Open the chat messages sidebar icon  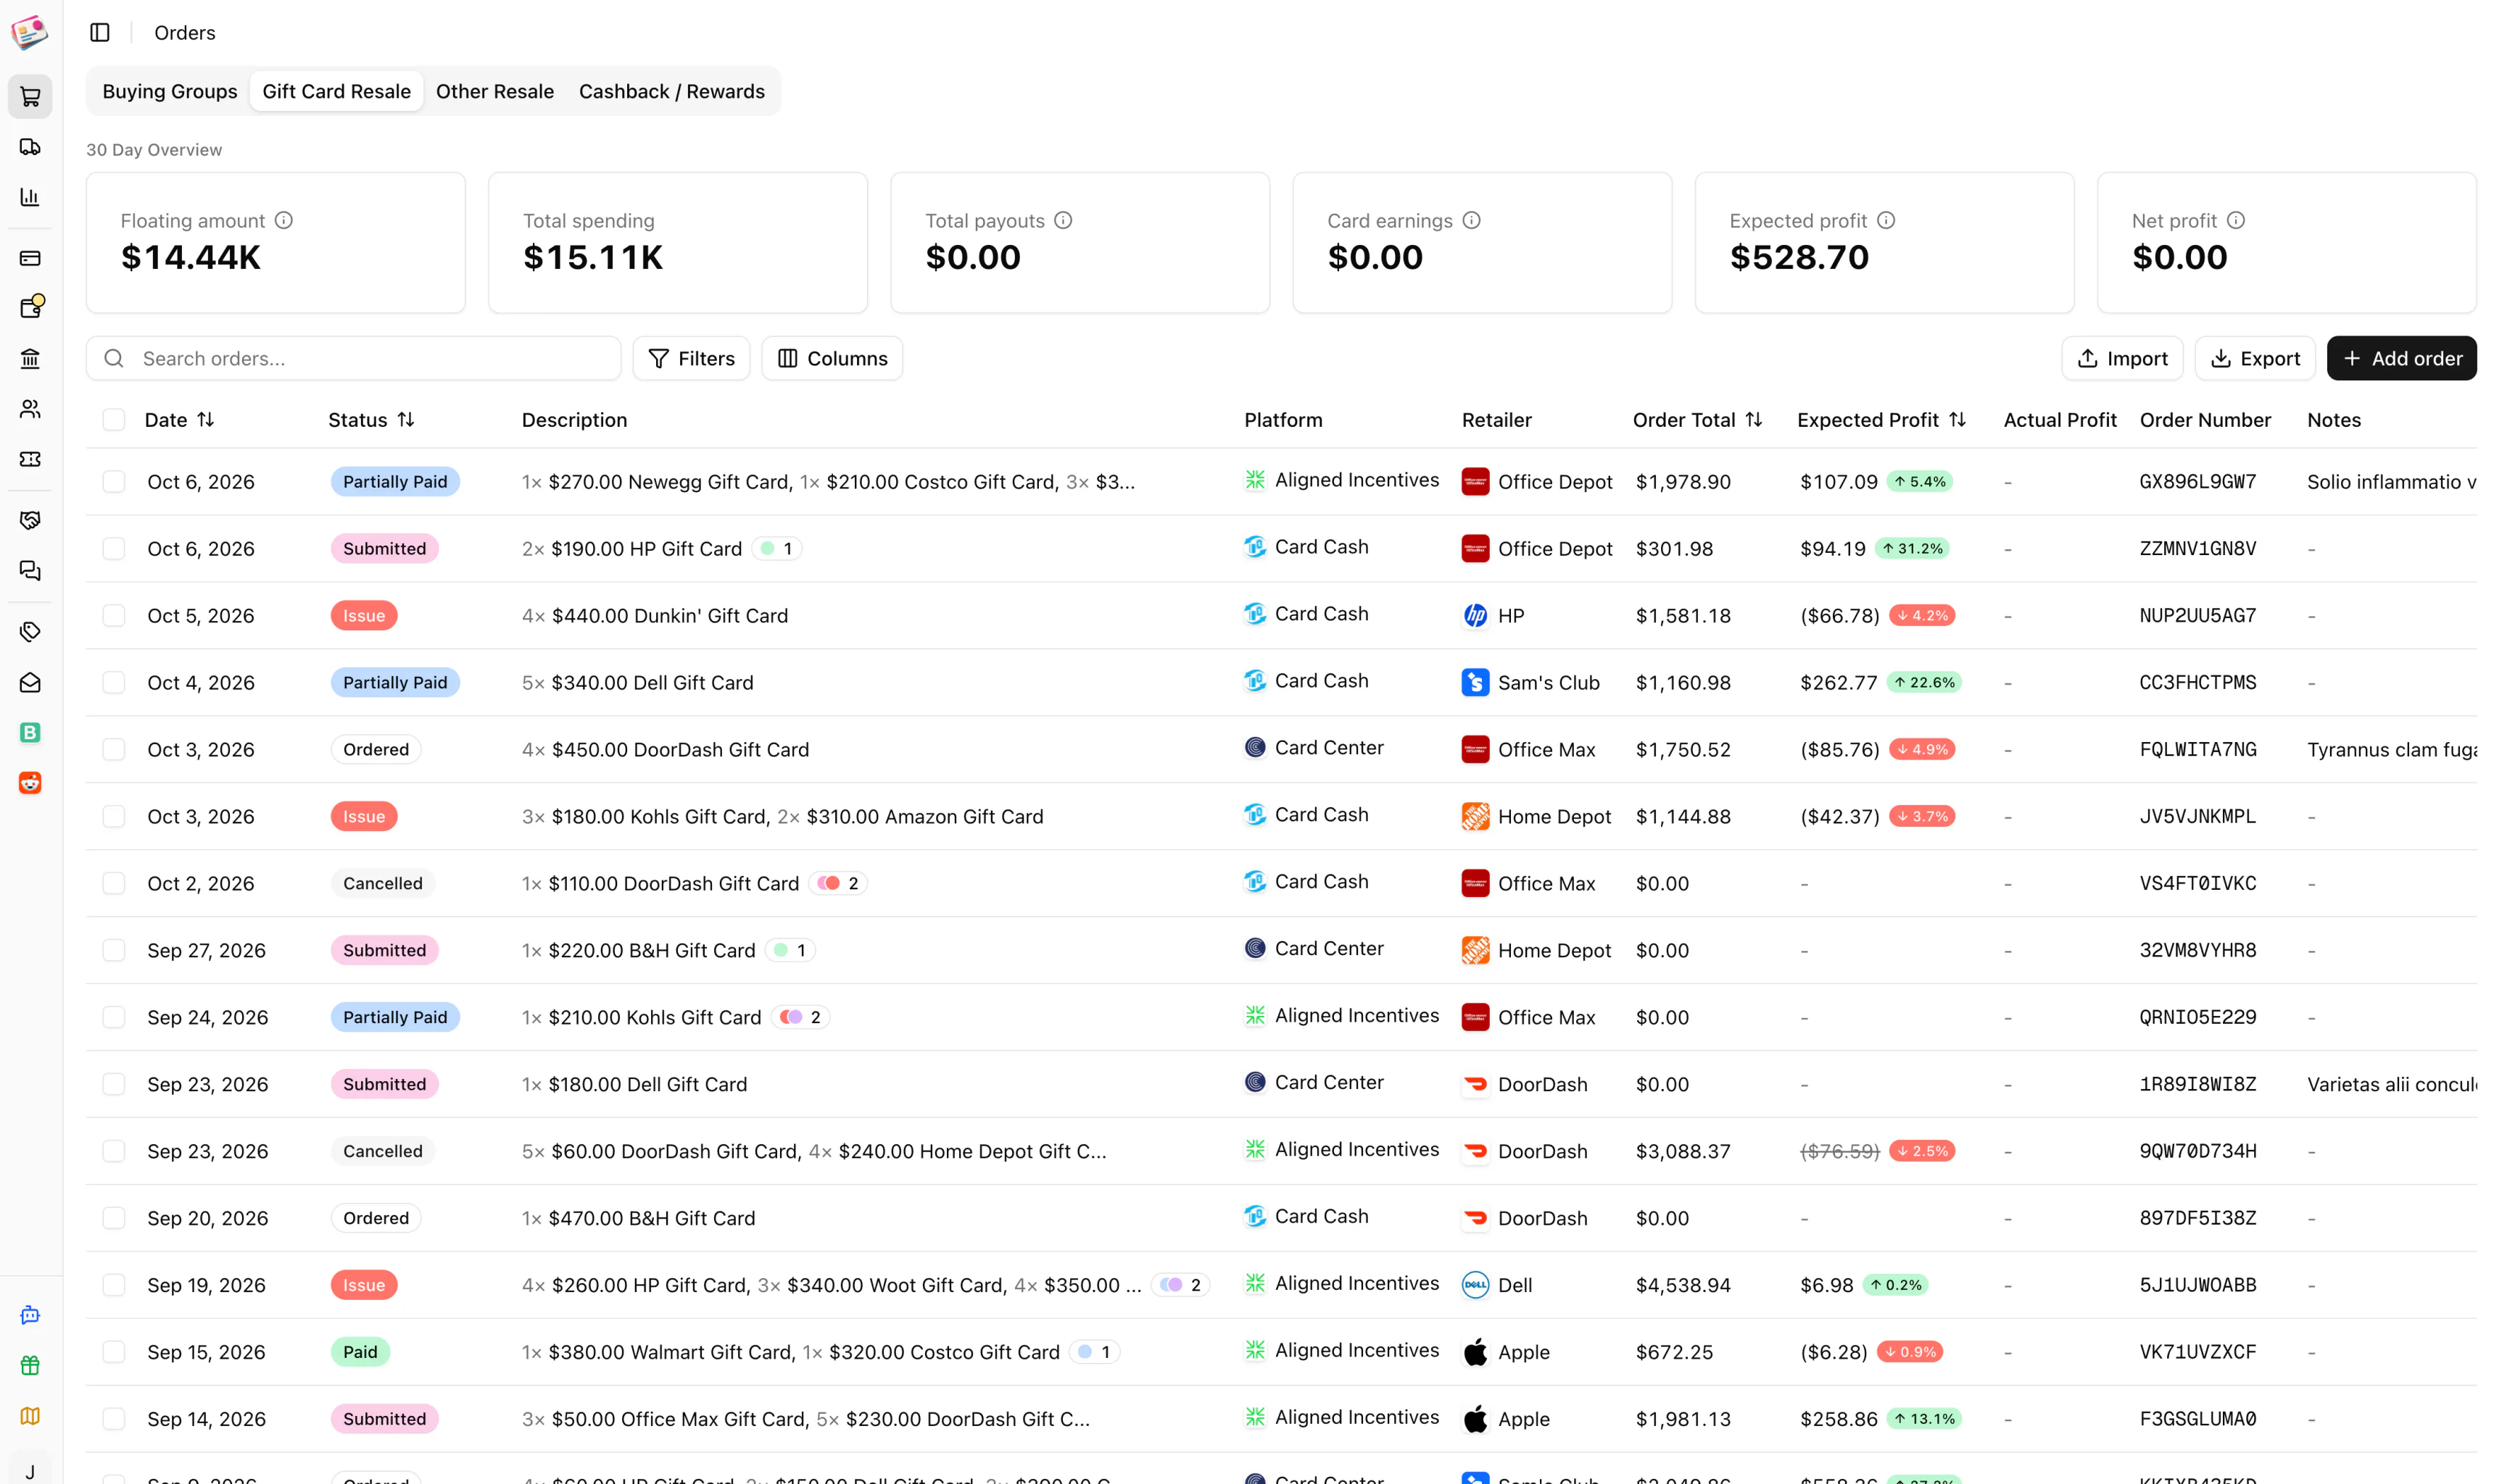point(30,570)
